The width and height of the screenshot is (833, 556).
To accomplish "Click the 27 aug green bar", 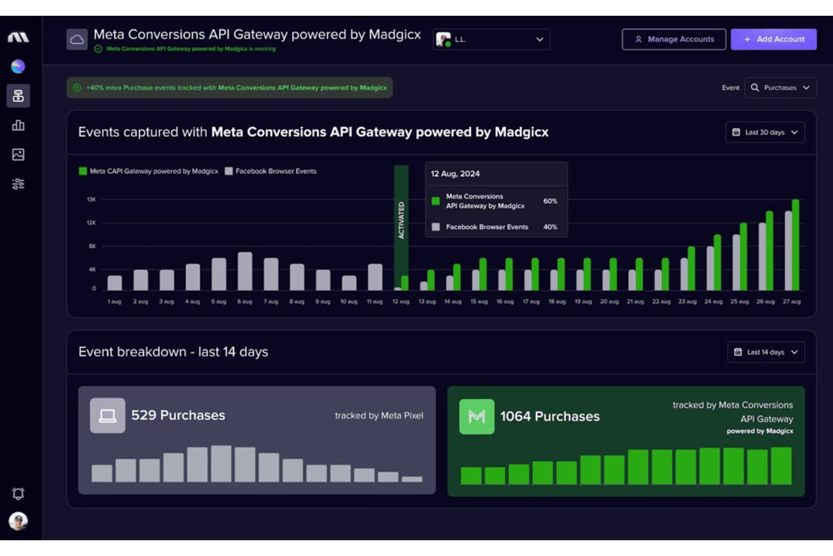I will click(795, 245).
